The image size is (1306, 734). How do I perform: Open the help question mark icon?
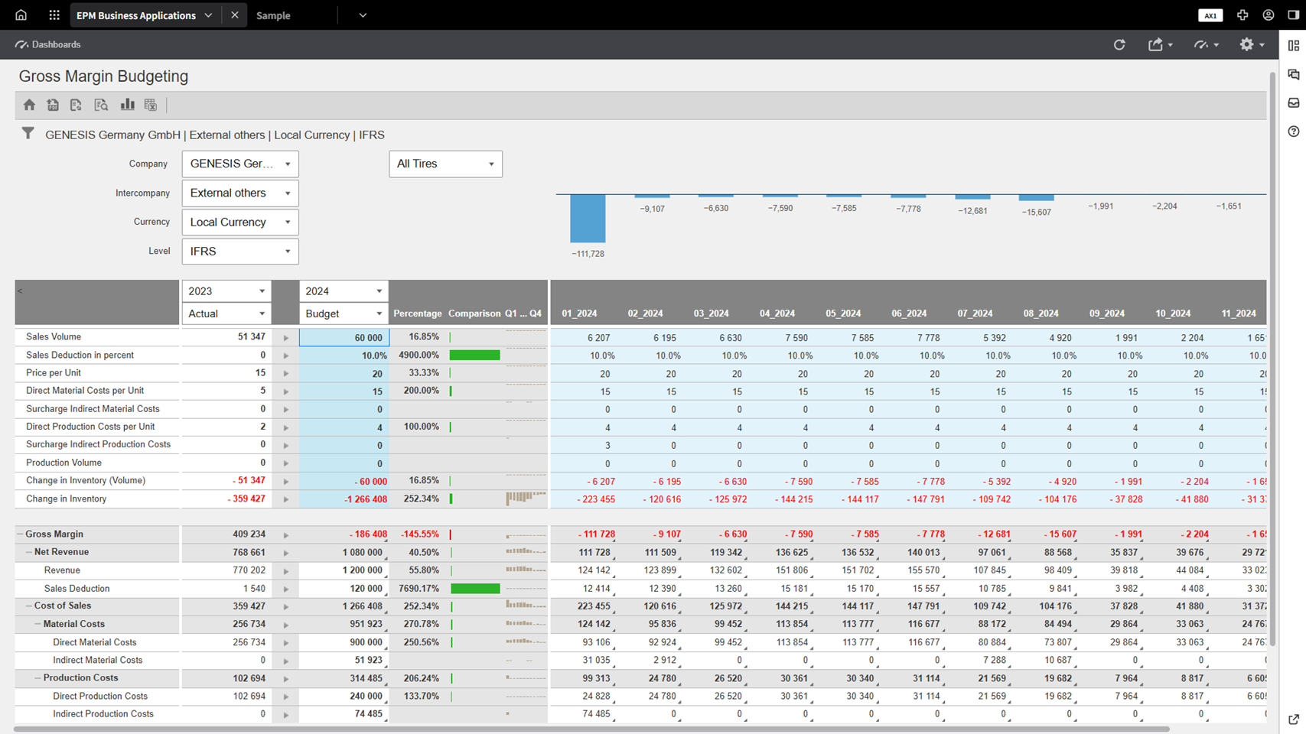[x=1294, y=132]
